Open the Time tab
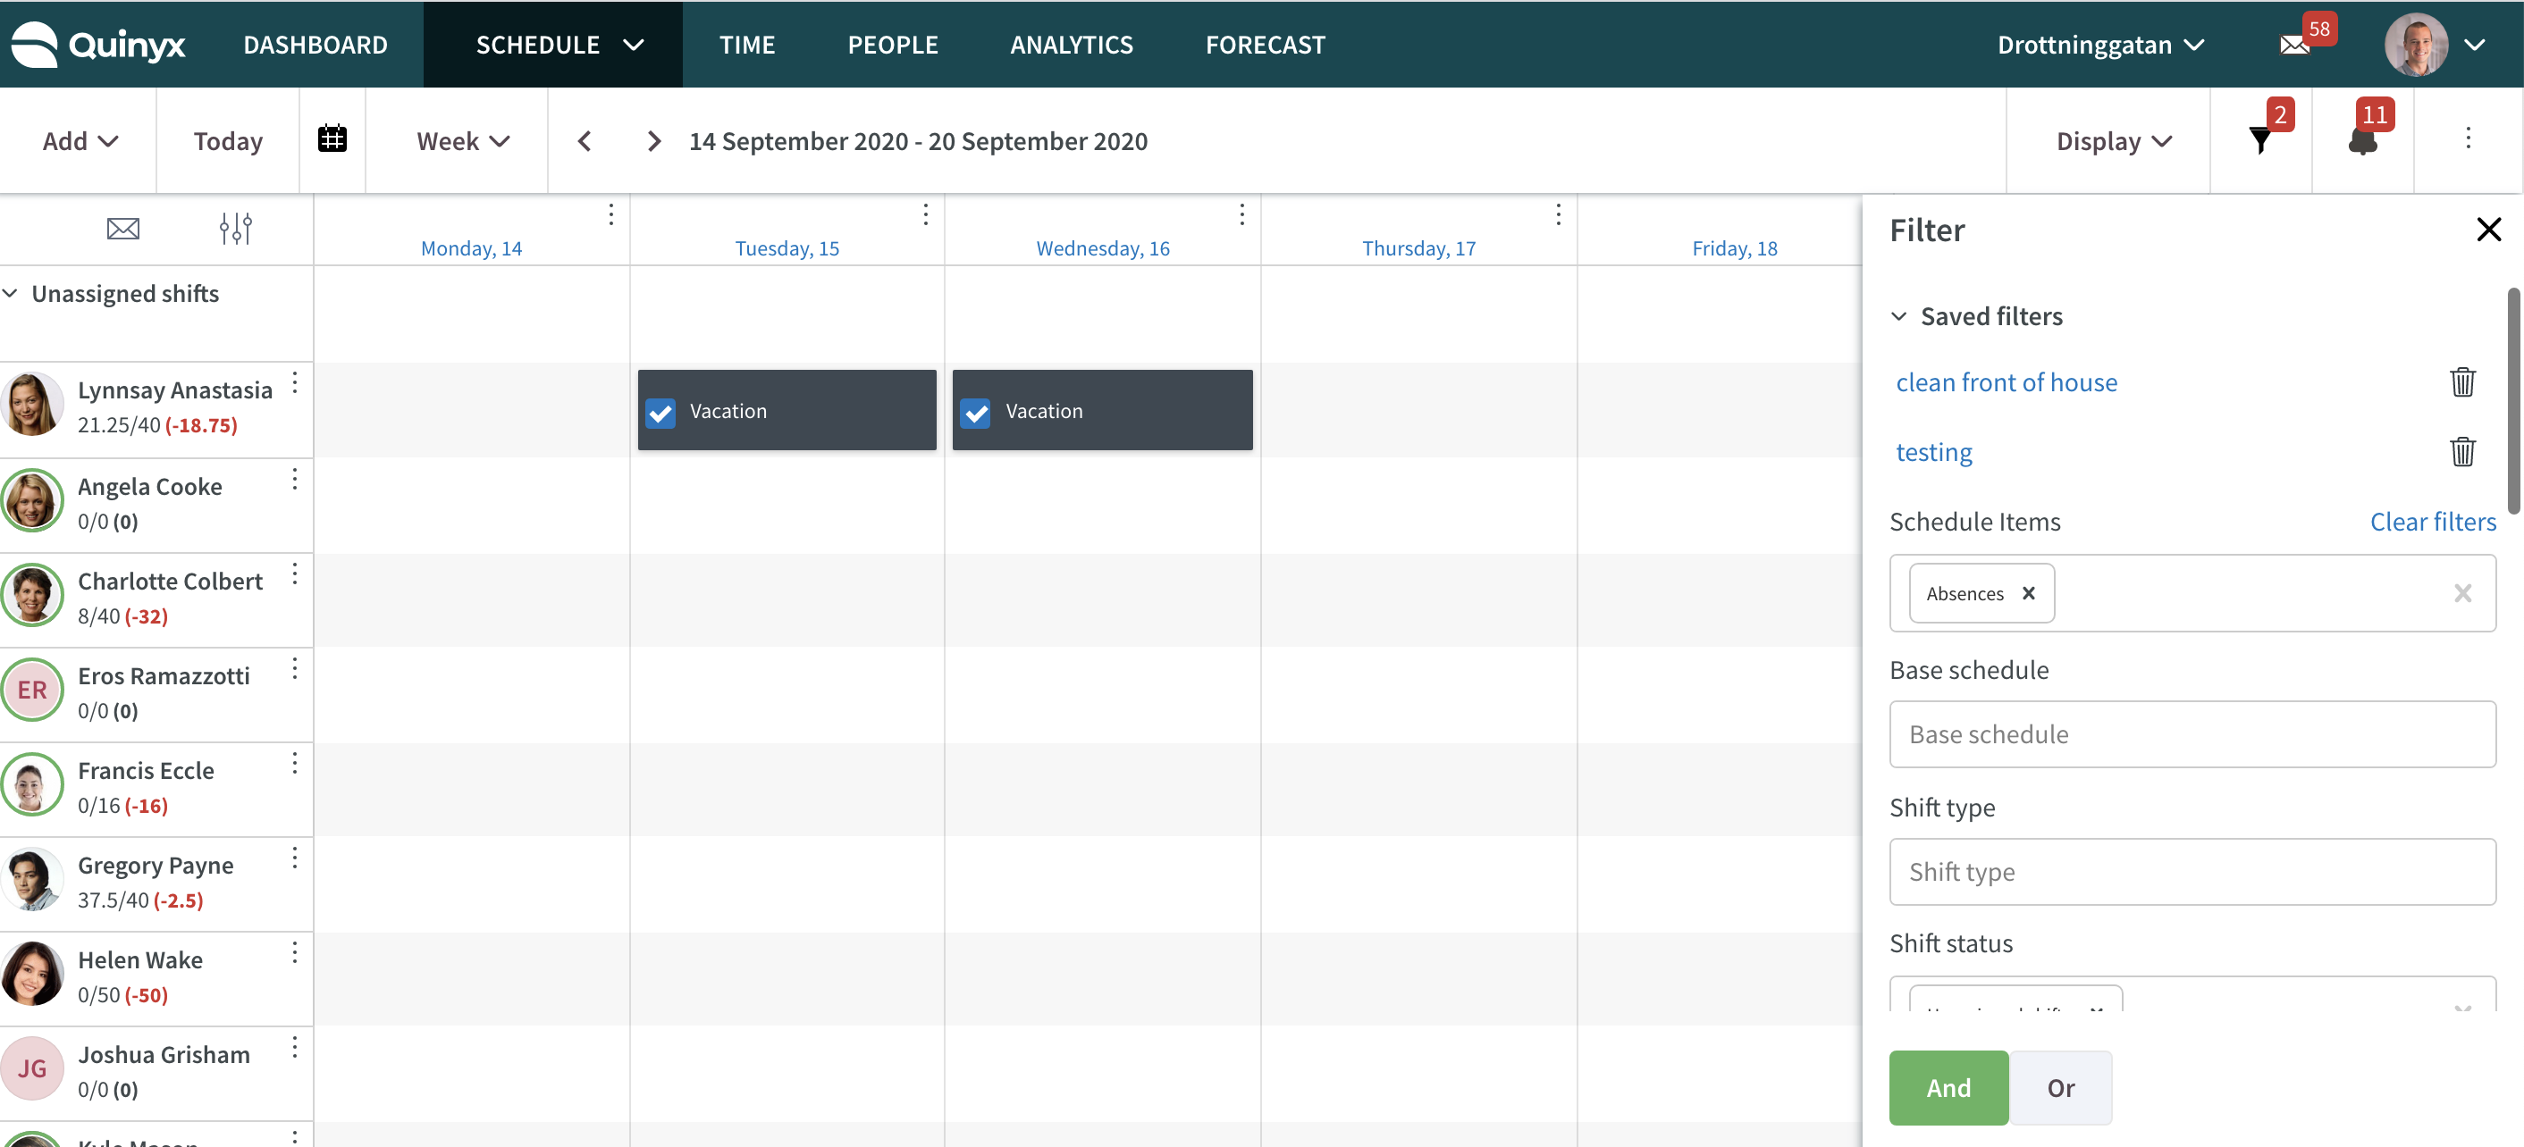This screenshot has height=1147, width=2524. 746,45
